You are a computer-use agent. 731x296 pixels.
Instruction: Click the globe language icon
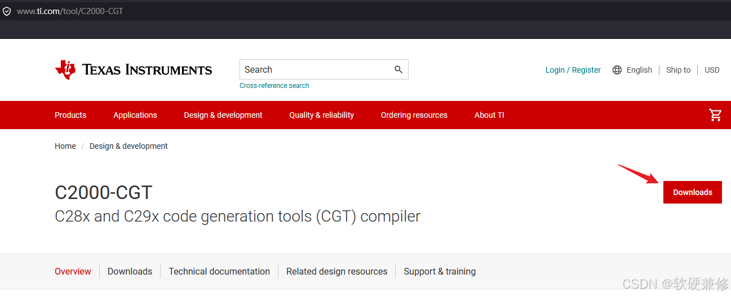tap(617, 70)
